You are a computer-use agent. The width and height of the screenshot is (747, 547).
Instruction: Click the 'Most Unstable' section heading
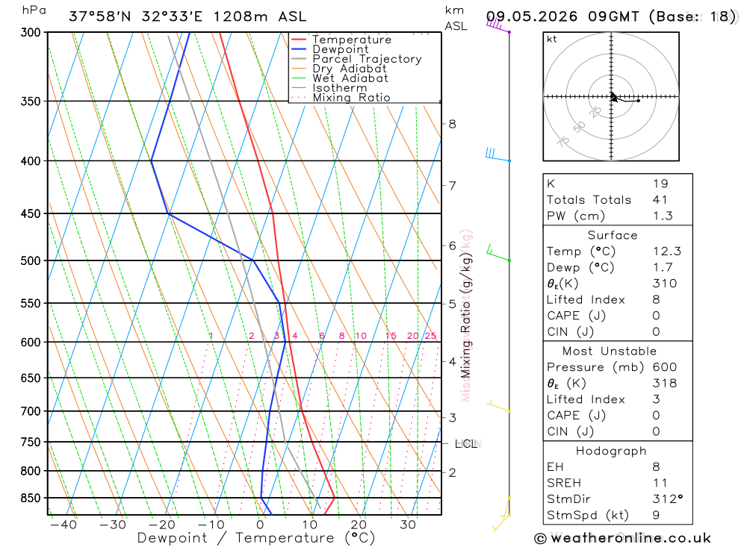pos(610,351)
